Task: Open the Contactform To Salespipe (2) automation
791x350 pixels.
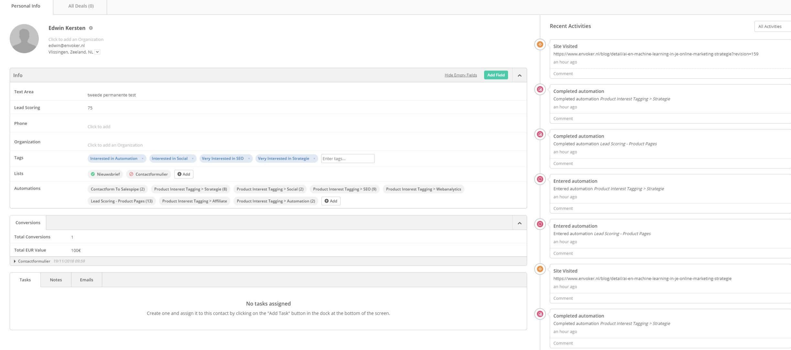Action: pyautogui.click(x=118, y=189)
